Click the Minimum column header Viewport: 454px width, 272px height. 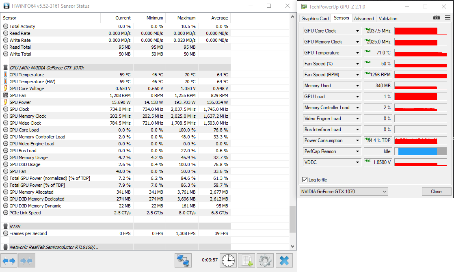[149, 17]
